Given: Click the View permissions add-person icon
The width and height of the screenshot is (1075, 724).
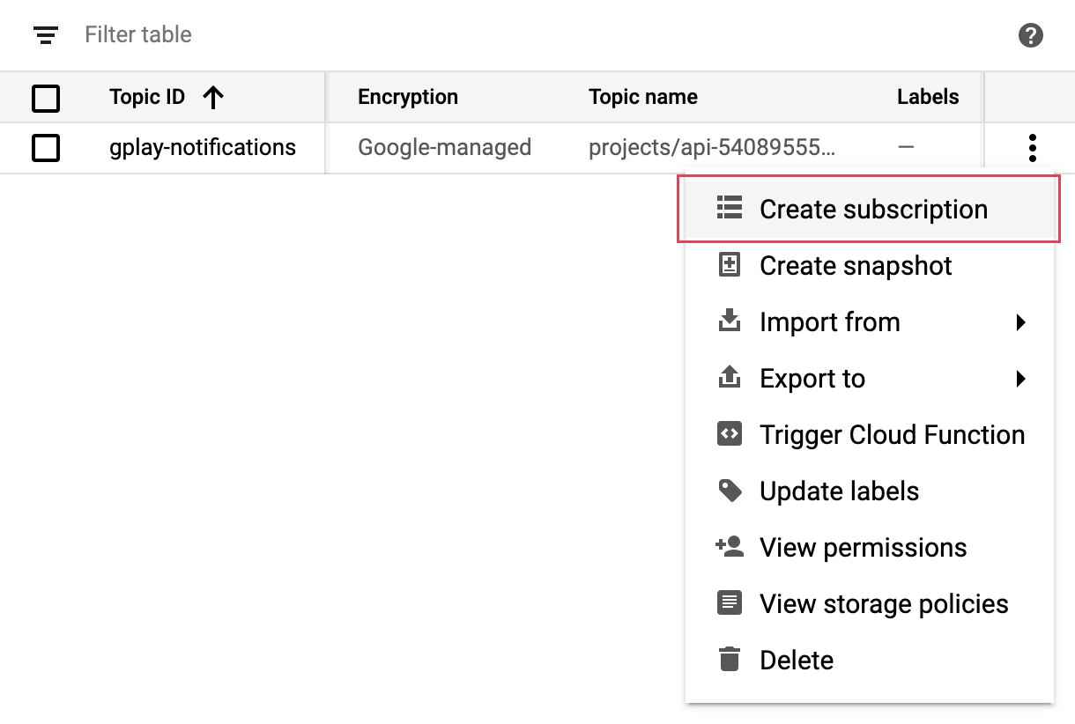Looking at the screenshot, I should pyautogui.click(x=730, y=547).
